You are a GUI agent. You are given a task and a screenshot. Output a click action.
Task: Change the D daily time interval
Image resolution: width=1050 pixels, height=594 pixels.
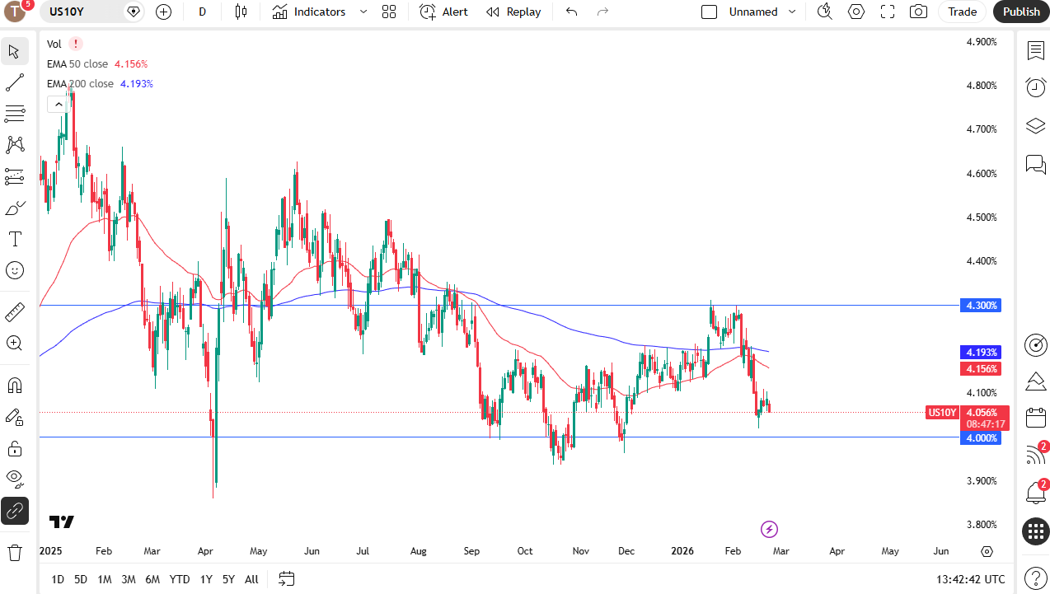click(203, 12)
